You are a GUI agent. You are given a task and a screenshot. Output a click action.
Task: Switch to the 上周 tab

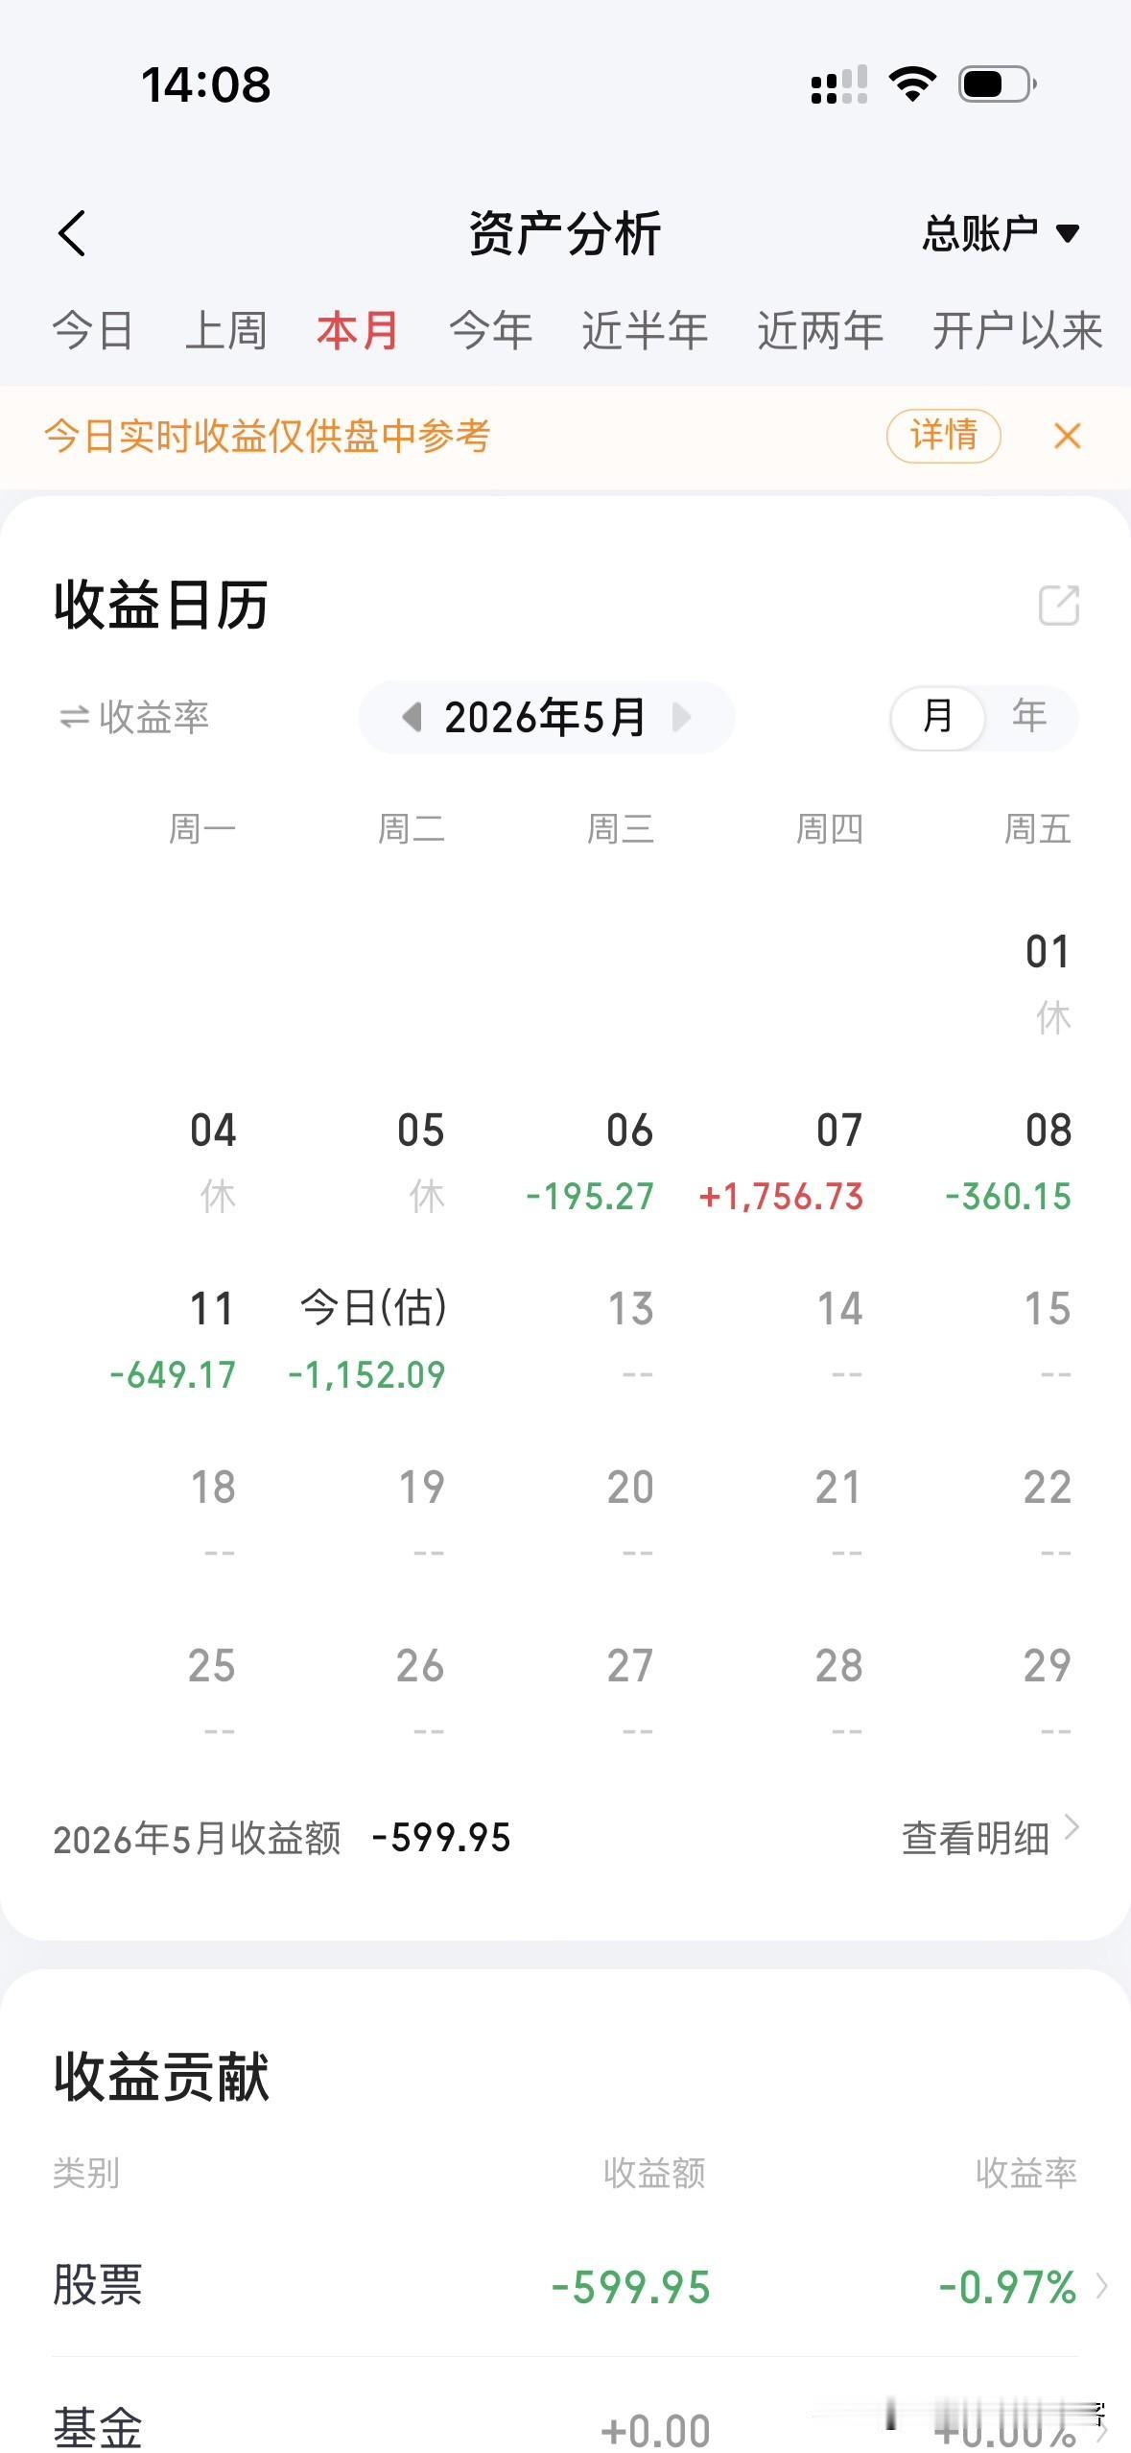pyautogui.click(x=225, y=331)
